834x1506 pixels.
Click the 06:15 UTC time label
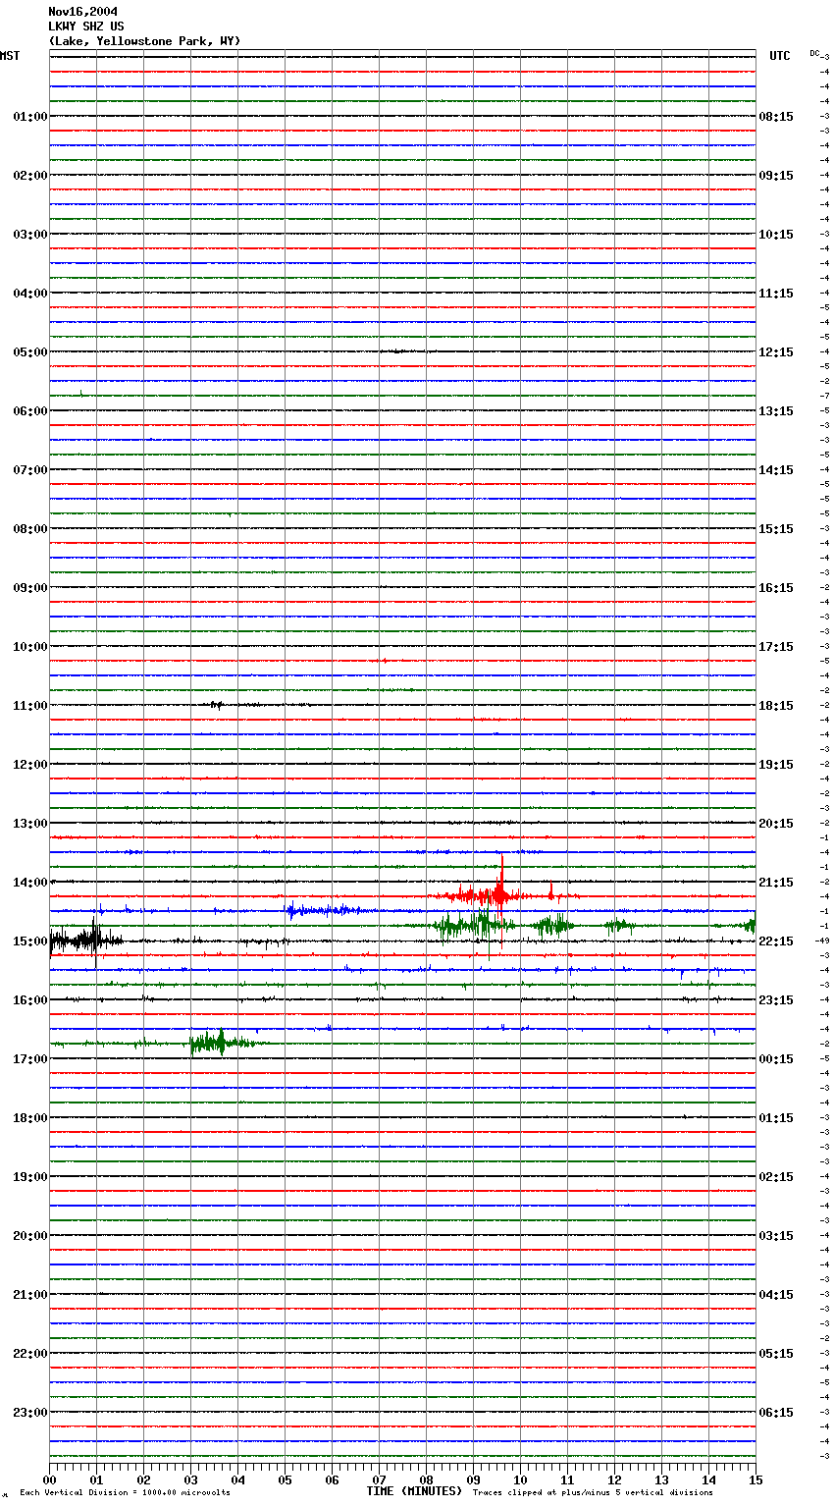tap(776, 1413)
